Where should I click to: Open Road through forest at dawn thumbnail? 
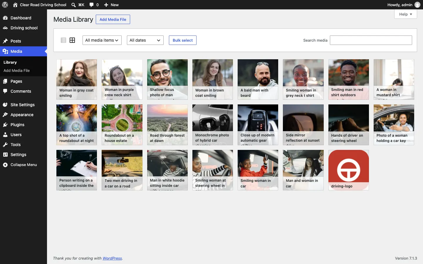167,125
